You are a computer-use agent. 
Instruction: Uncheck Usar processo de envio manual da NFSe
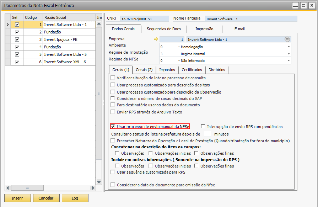pos(113,126)
